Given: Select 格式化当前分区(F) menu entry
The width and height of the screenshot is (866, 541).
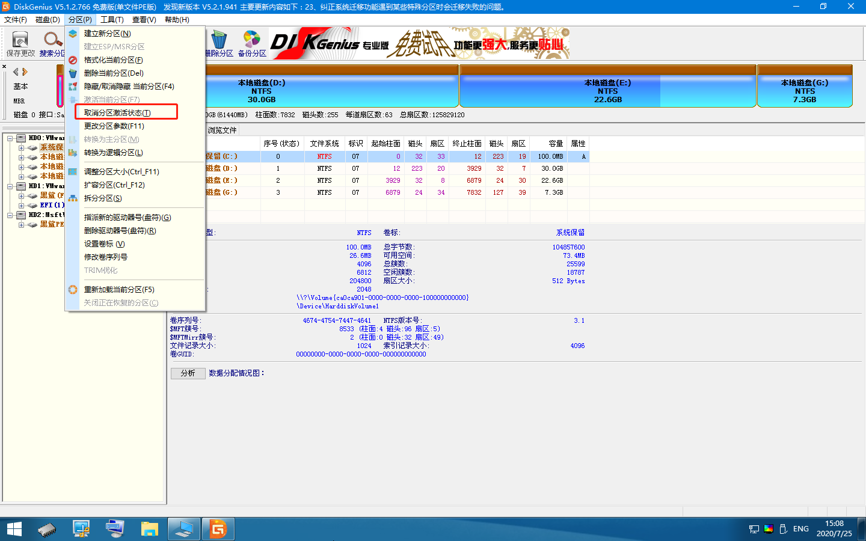Looking at the screenshot, I should 113,60.
